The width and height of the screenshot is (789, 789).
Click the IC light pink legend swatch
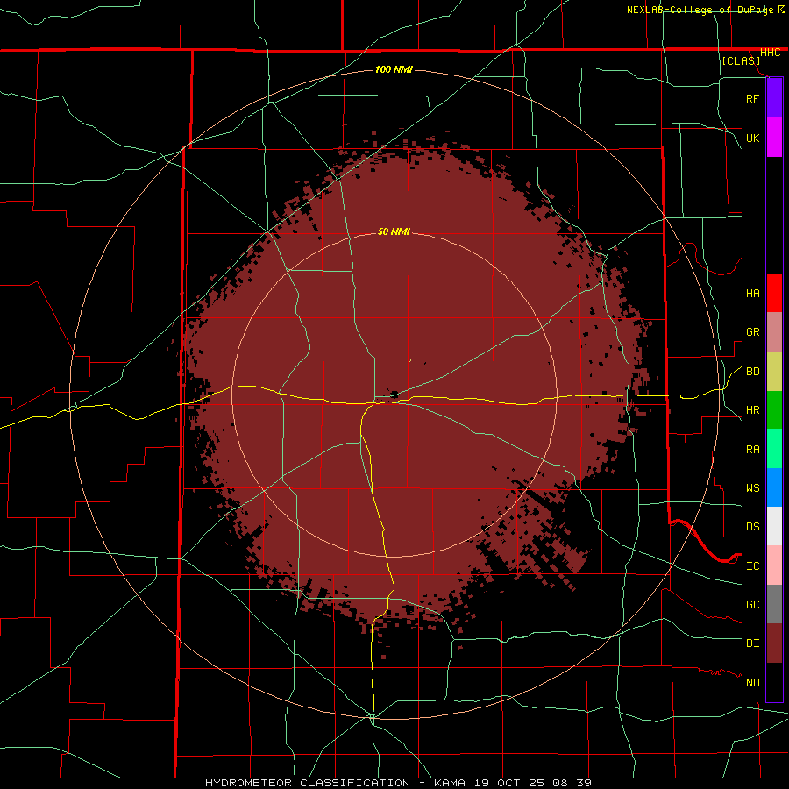[774, 565]
